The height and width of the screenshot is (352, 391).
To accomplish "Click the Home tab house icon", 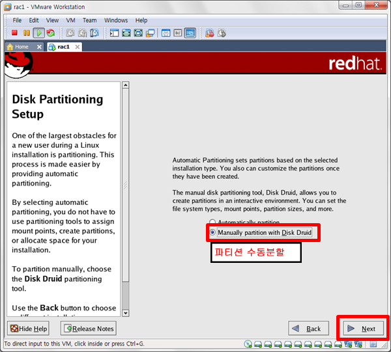I will coord(10,47).
